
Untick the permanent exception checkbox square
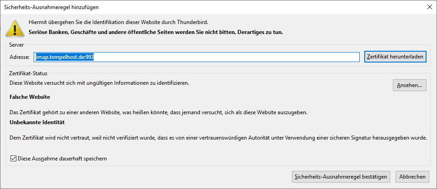(13, 159)
